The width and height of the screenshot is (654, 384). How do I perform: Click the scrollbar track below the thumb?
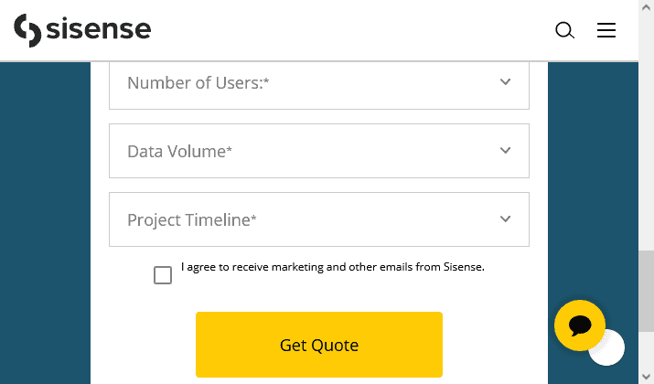(646, 351)
